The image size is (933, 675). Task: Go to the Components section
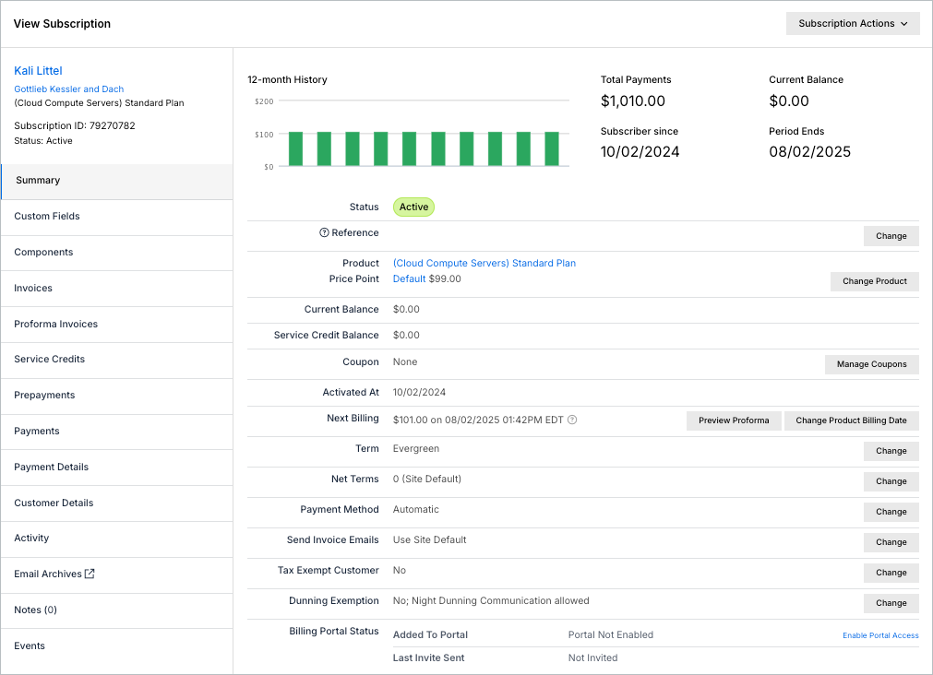pos(117,253)
